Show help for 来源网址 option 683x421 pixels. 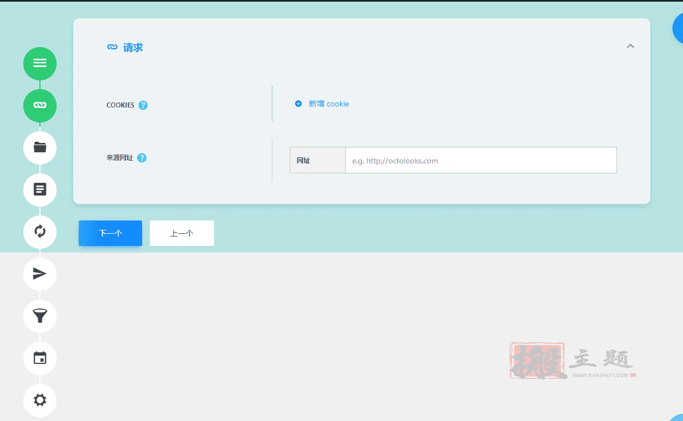(x=142, y=158)
